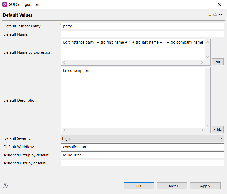This screenshot has height=194, width=227.
Task: Select the Assigned Group by default field
Action: coord(142,155)
